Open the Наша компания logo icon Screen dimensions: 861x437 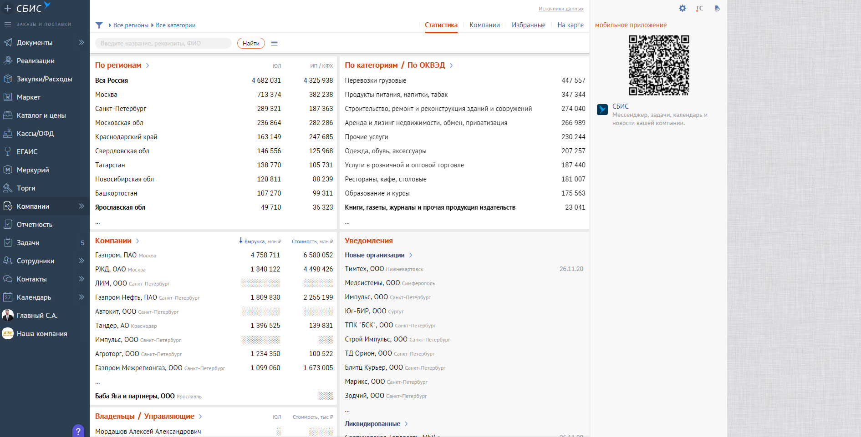[x=8, y=333]
